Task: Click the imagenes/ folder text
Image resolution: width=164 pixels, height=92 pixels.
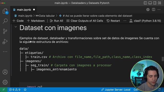Action: coord(33,61)
